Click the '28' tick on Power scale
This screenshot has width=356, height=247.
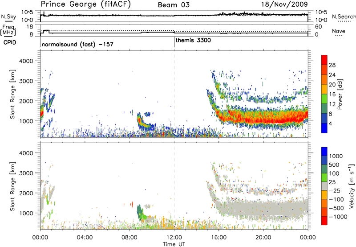(332, 65)
